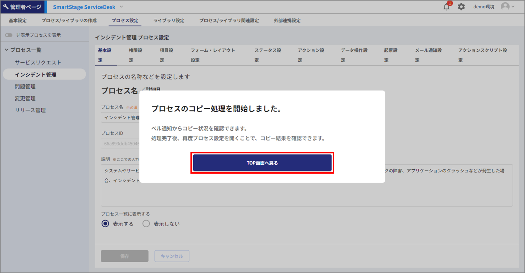Select サービスリクエスト in the process list
Screen dimensions: 525x273
[38, 62]
